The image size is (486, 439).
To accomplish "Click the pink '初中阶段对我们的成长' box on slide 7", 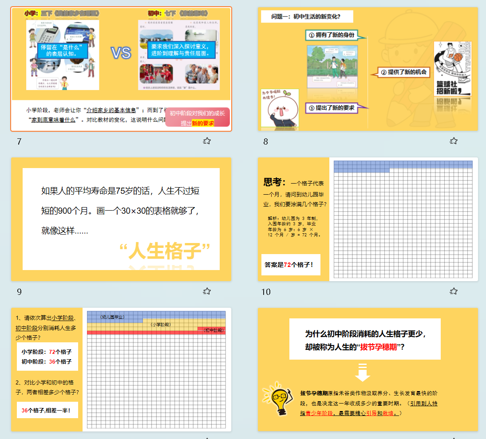I will click(198, 118).
